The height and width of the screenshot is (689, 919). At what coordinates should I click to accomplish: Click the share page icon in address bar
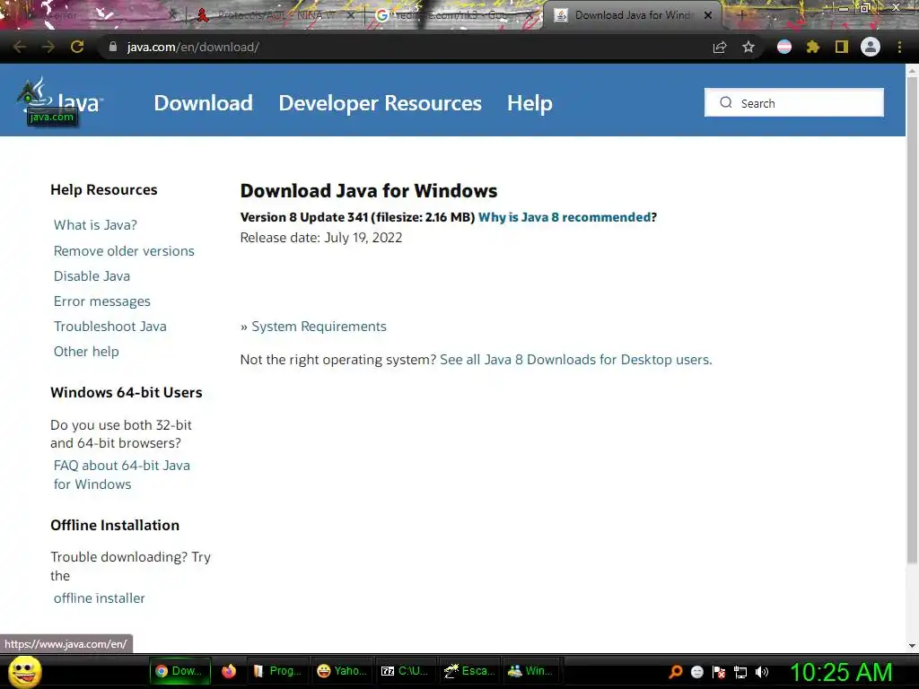point(720,47)
